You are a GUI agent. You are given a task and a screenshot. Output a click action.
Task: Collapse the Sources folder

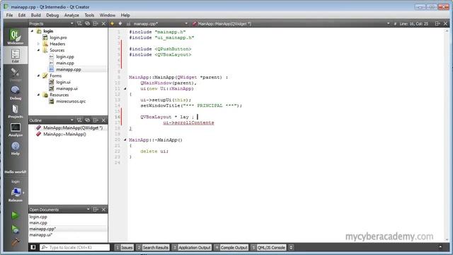pos(38,50)
